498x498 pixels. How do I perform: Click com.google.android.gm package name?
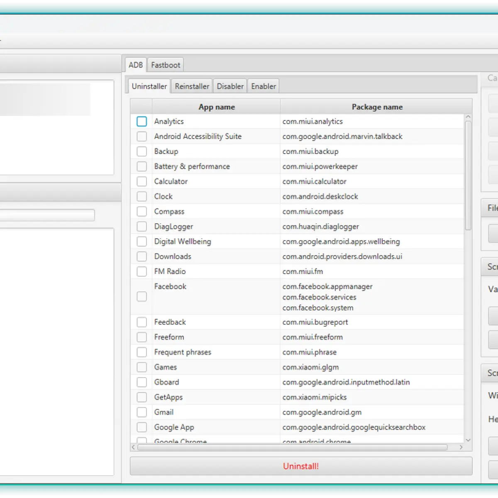click(x=322, y=413)
